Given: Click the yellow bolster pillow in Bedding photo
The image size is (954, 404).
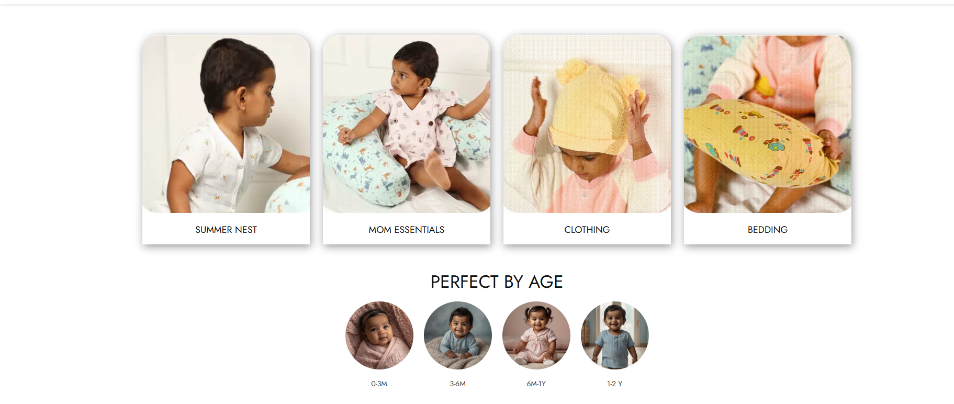Looking at the screenshot, I should tap(759, 142).
